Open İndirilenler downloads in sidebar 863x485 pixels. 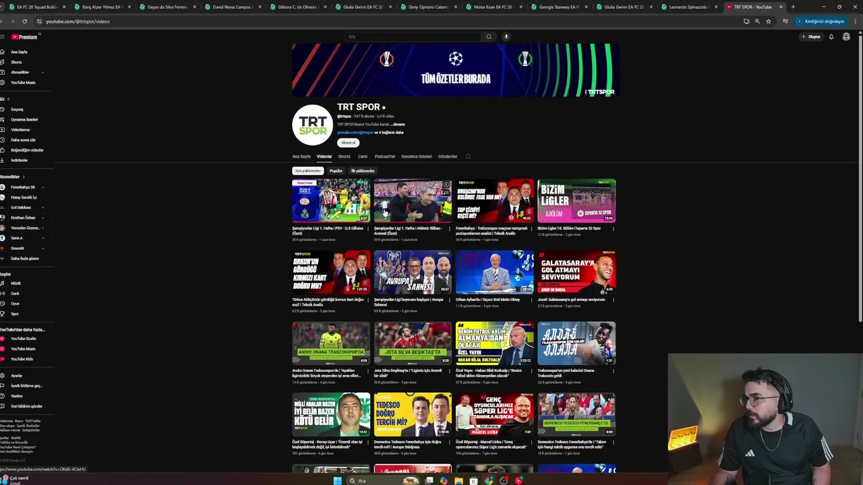[x=19, y=160]
